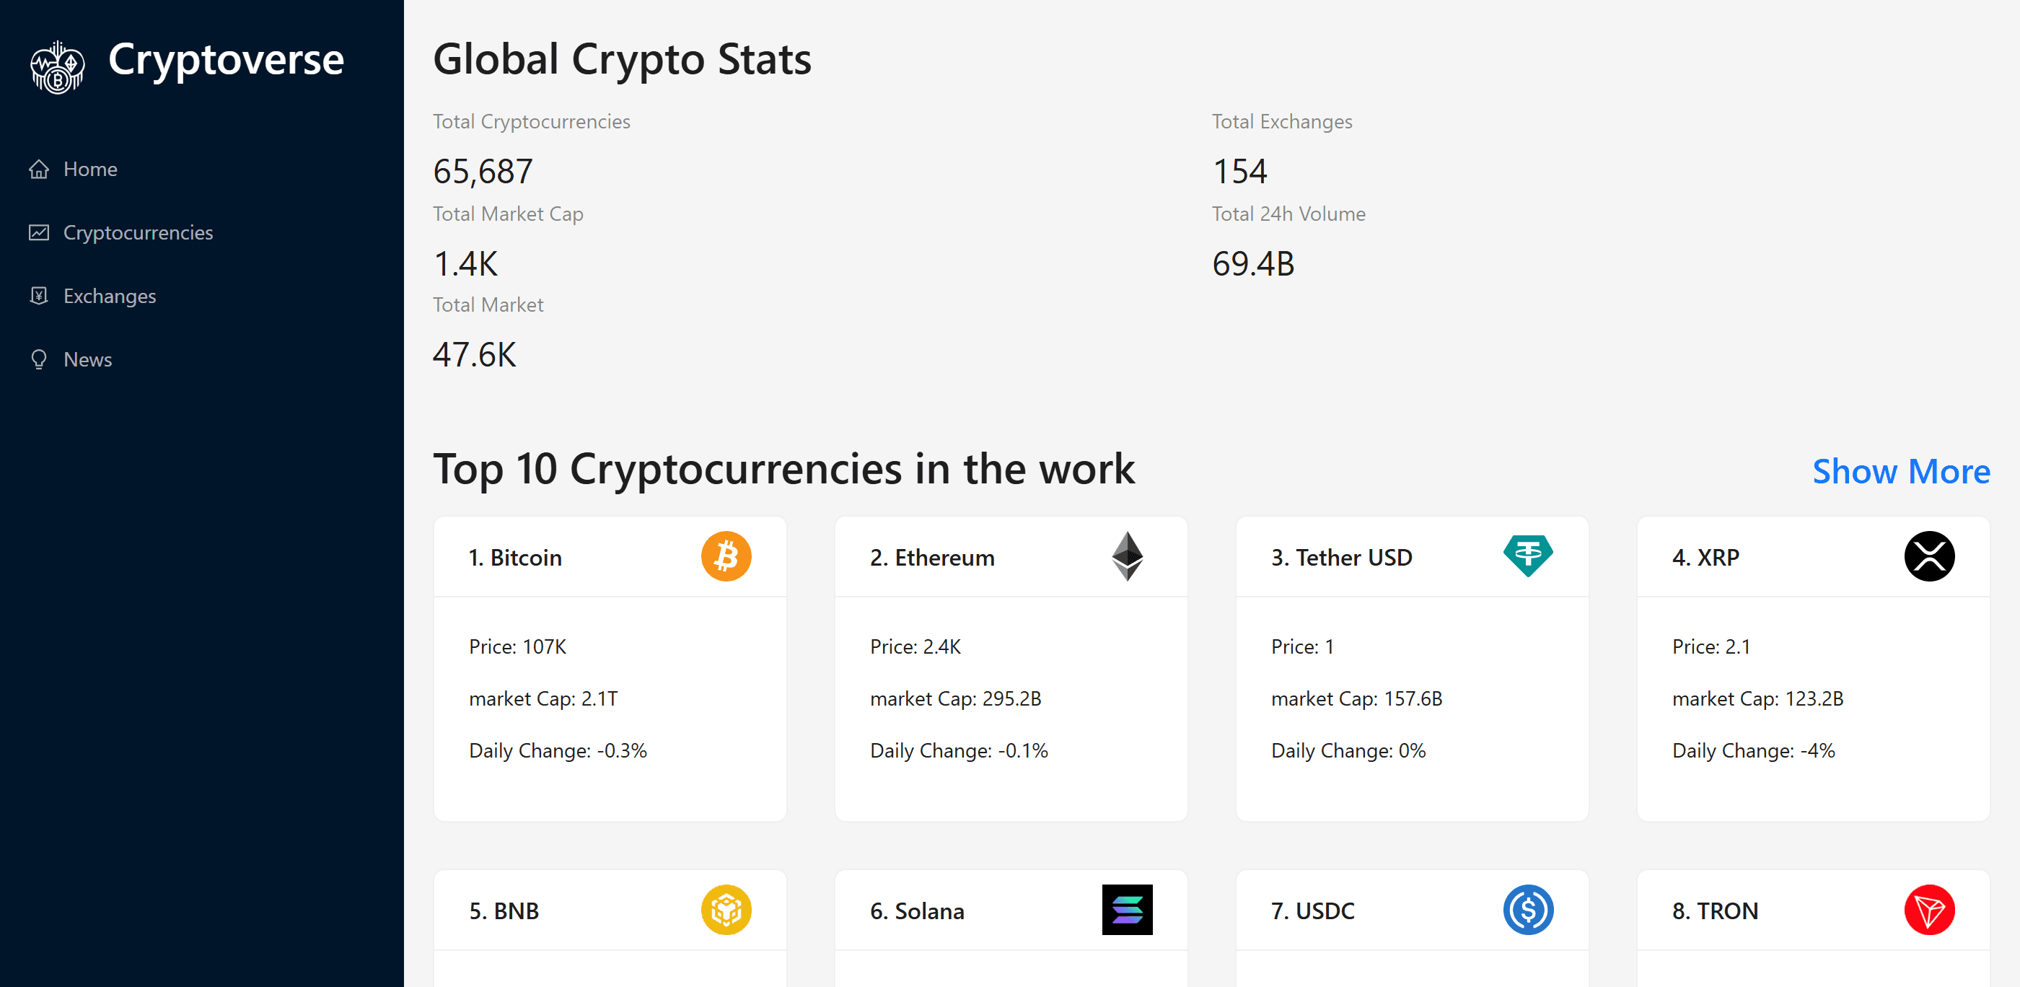Click Bitcoin's market Cap: 2.1T text
2020x987 pixels.
(x=543, y=698)
